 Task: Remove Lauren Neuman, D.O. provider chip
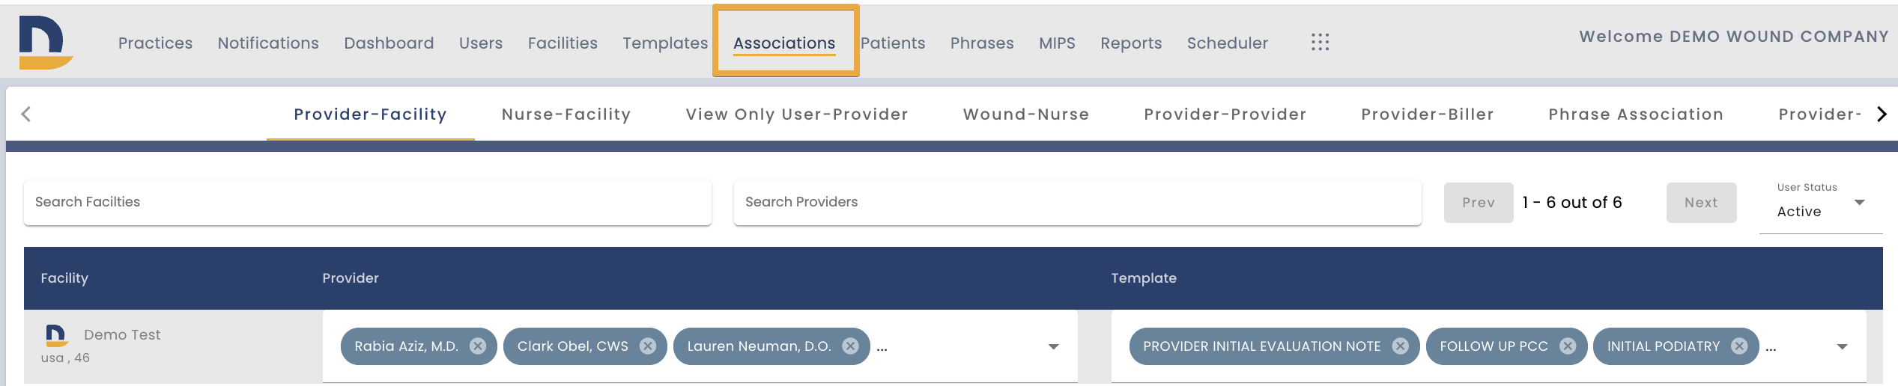coord(851,346)
